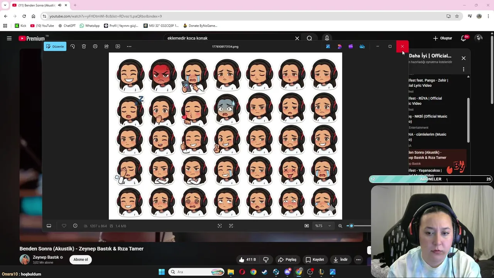Image resolution: width=494 pixels, height=278 pixels.
Task: Open the %75 zoom level dropdown
Action: [x=323, y=226]
